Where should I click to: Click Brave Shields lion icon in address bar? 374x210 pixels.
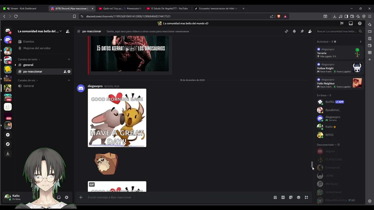pyautogui.click(x=279, y=16)
